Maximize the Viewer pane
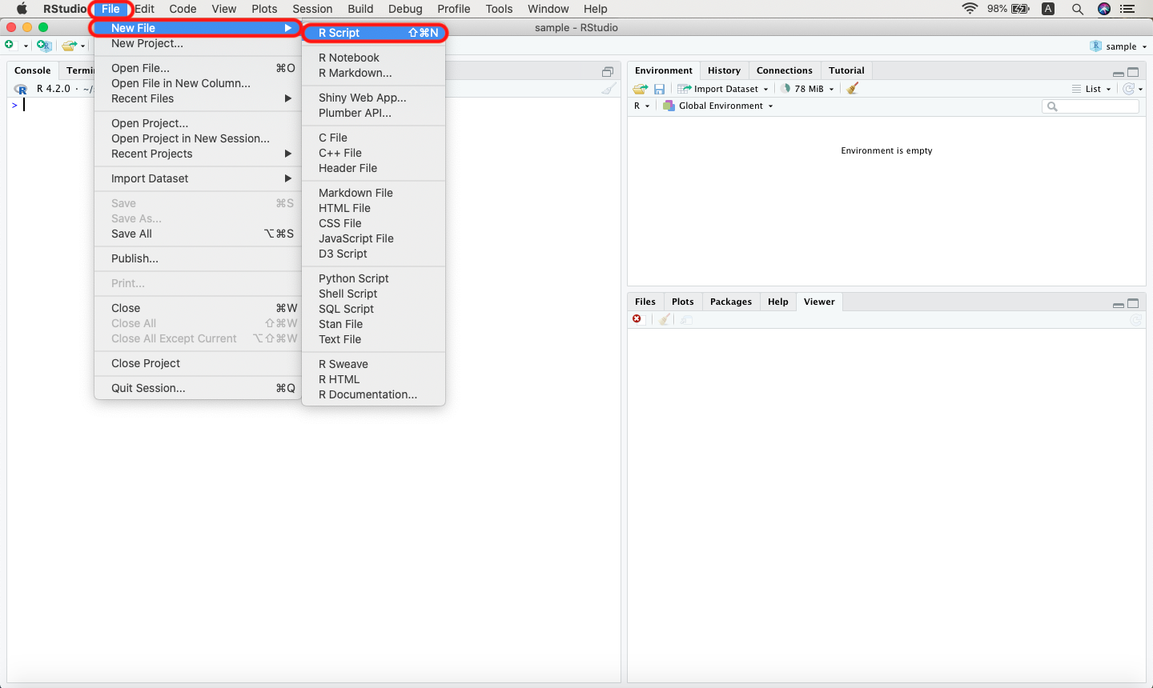The height and width of the screenshot is (688, 1153). pos(1133,303)
